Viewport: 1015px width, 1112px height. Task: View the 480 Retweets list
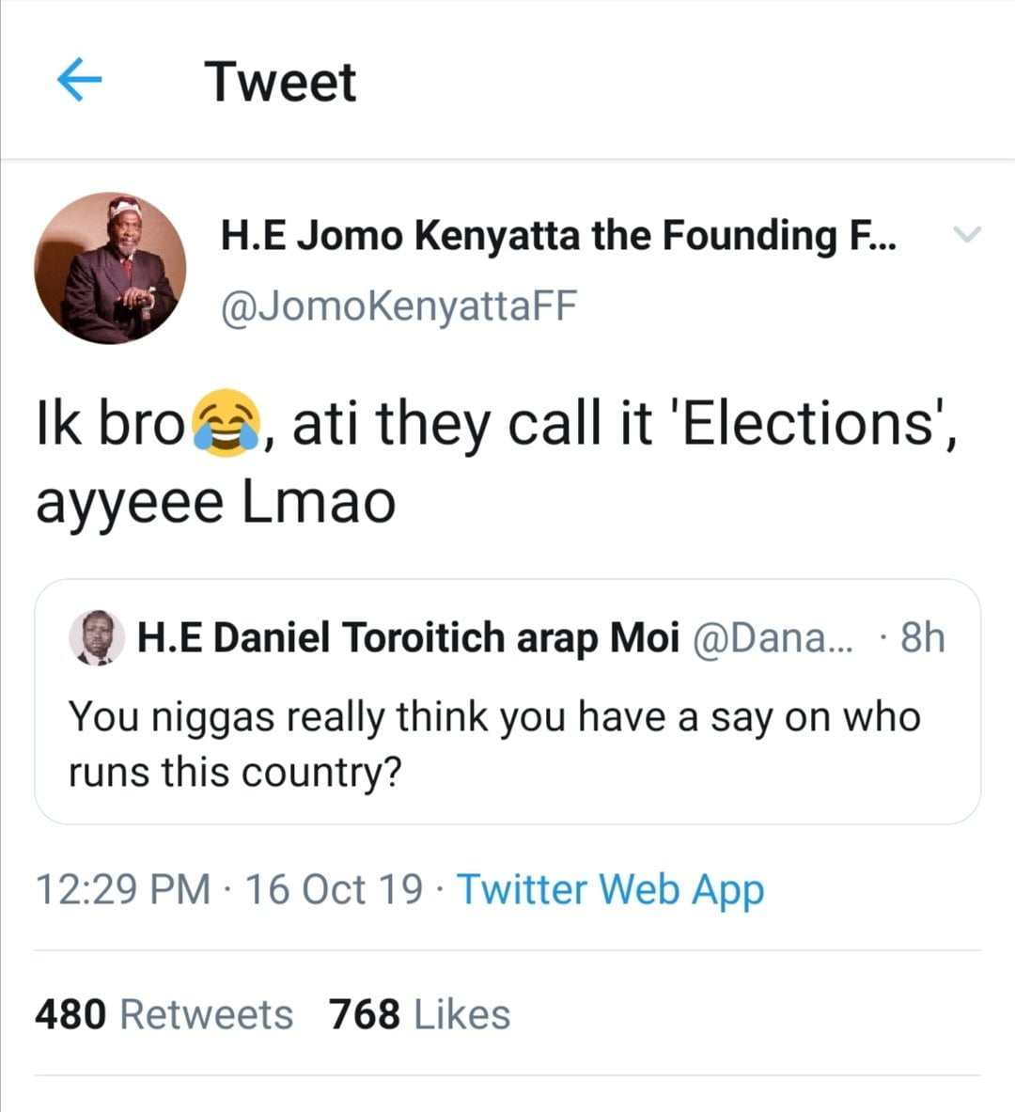point(164,1014)
